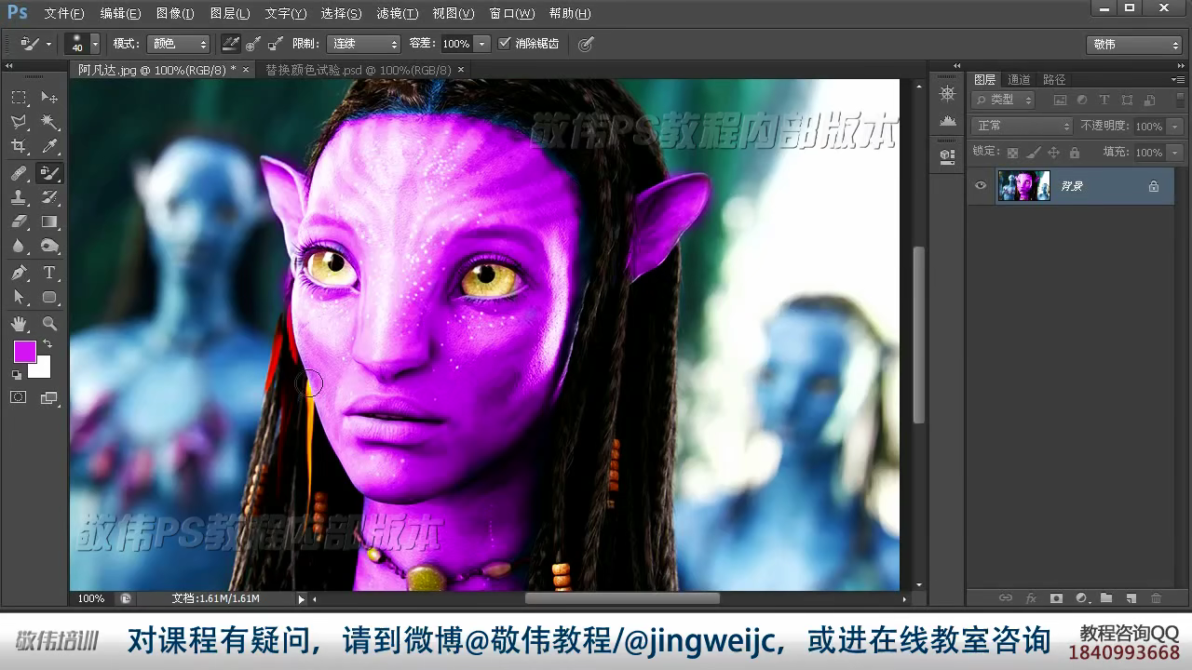1192x670 pixels.
Task: Select the Healing Brush tool
Action: coord(19,173)
